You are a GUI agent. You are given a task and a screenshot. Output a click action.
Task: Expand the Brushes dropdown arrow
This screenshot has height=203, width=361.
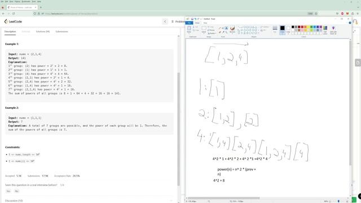(x=232, y=34)
